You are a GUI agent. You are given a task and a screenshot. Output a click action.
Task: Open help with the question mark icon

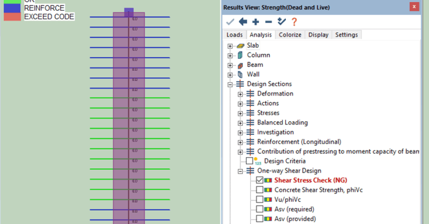pyautogui.click(x=294, y=22)
